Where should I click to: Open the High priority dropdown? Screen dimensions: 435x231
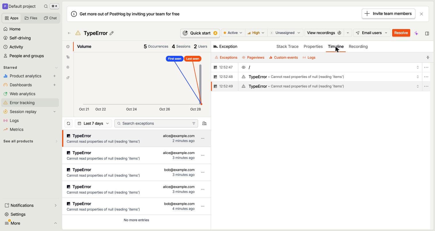click(x=256, y=33)
